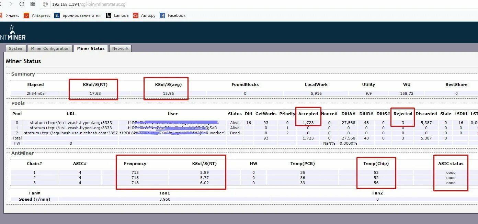This screenshot has width=478, height=224.
Task: Click the Chain# column header
Action: click(34, 164)
